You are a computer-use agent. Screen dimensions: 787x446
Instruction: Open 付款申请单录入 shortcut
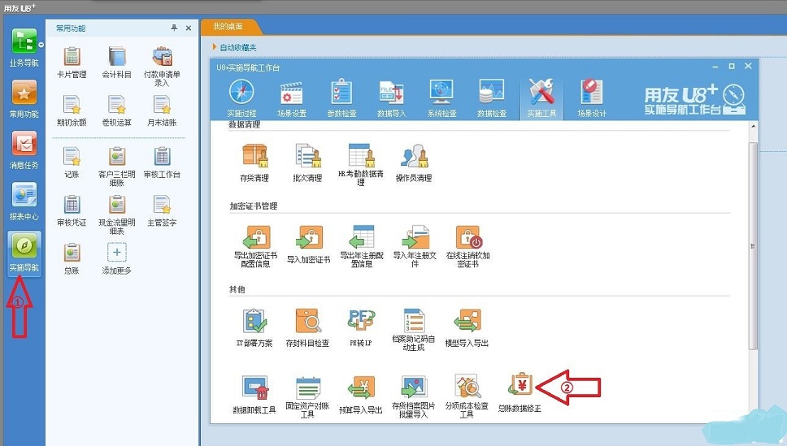162,67
